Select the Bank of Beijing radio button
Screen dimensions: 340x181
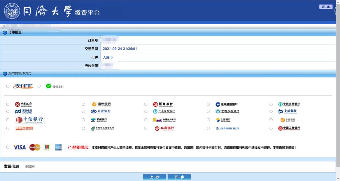click(146, 128)
